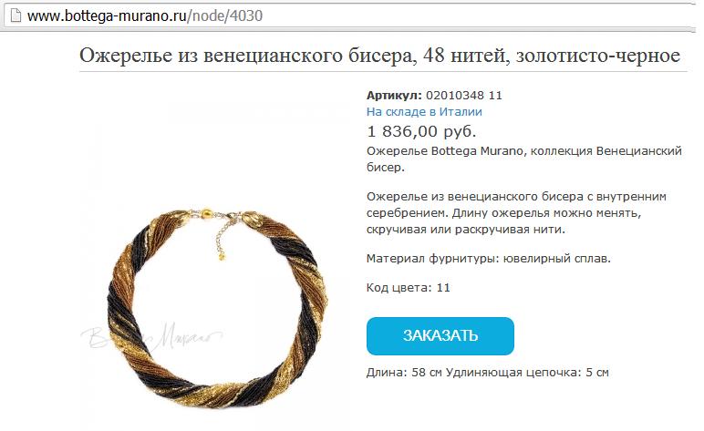
Task: Click the 'Длина: 58 см' text
Action: pyautogui.click(x=404, y=373)
